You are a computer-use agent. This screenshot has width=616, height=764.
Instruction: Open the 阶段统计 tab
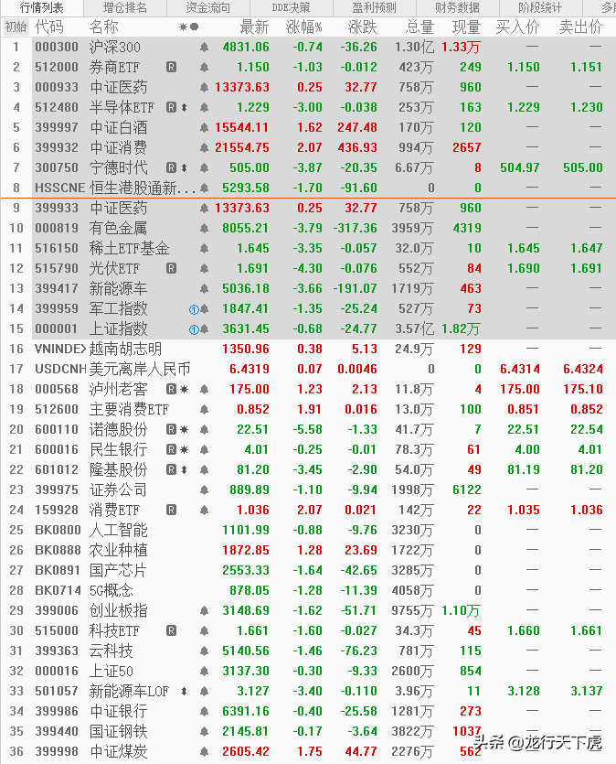point(540,7)
